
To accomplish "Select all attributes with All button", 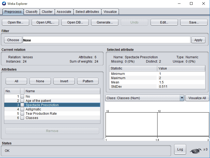I will coord(16,81).
